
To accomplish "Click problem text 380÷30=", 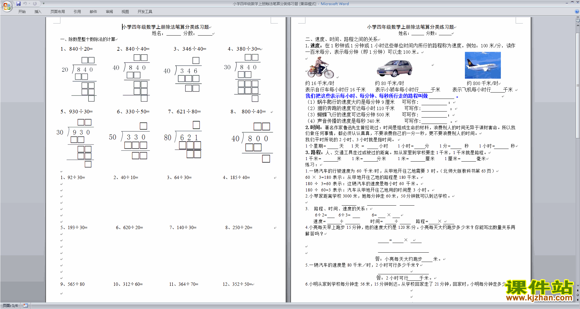I will point(248,49).
